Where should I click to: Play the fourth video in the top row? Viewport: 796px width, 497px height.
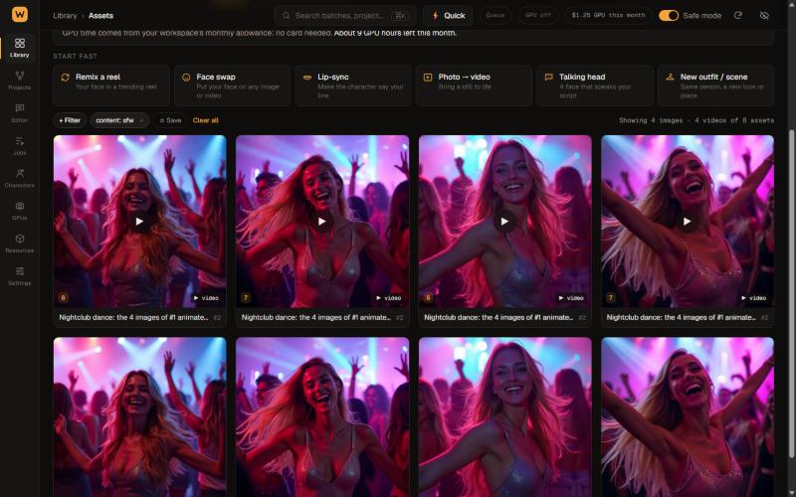pyautogui.click(x=688, y=221)
